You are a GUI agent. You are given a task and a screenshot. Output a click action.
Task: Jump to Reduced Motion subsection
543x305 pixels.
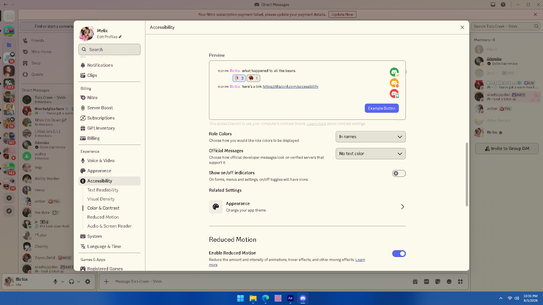click(103, 217)
